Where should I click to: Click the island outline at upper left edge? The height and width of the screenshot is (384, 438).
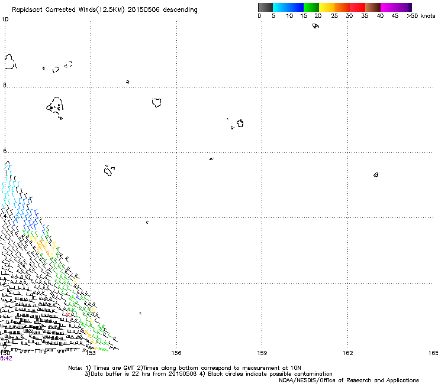[x=11, y=61]
